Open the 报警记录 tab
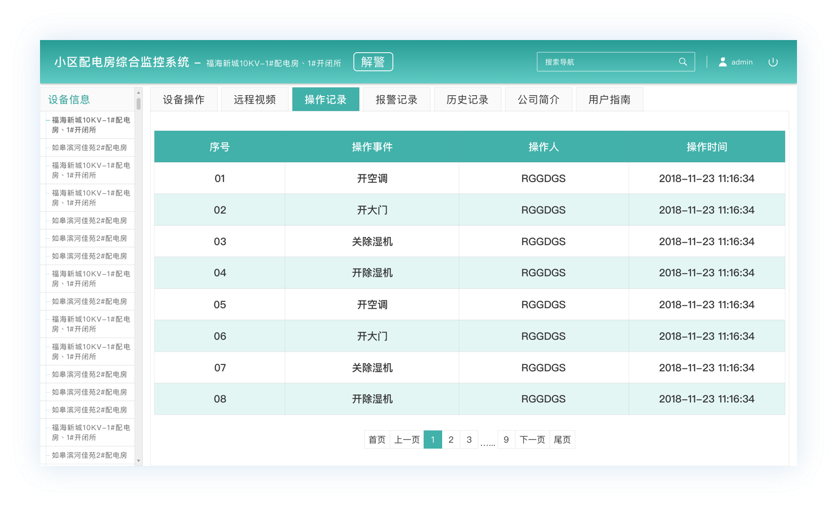 (x=397, y=100)
